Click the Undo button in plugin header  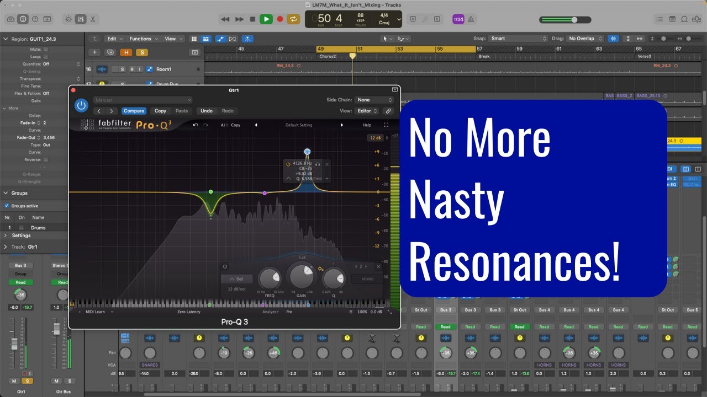tap(207, 111)
